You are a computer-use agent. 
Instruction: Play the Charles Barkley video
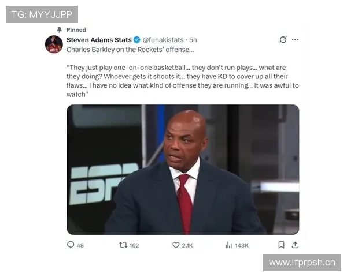coord(183,170)
